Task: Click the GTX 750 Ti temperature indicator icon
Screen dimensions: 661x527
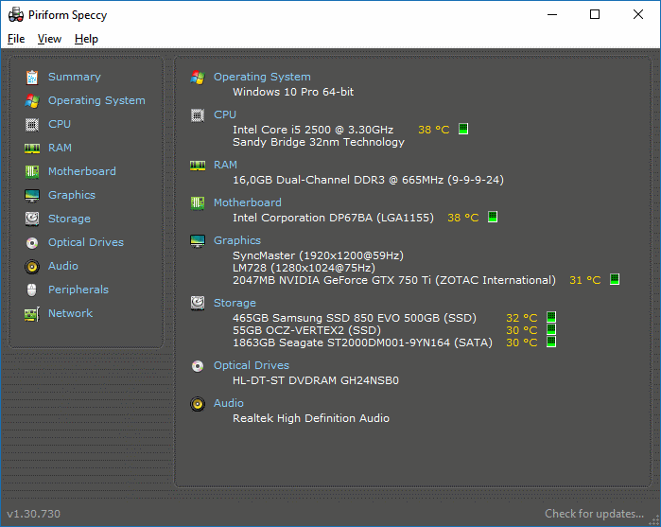Action: 615,279
